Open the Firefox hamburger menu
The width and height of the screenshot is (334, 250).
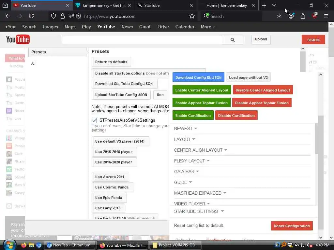(x=326, y=16)
